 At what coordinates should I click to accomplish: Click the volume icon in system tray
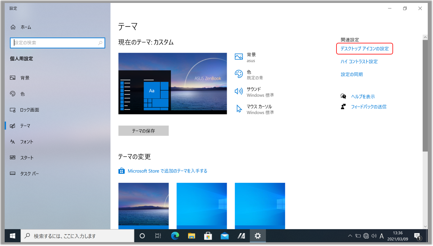pyautogui.click(x=374, y=236)
